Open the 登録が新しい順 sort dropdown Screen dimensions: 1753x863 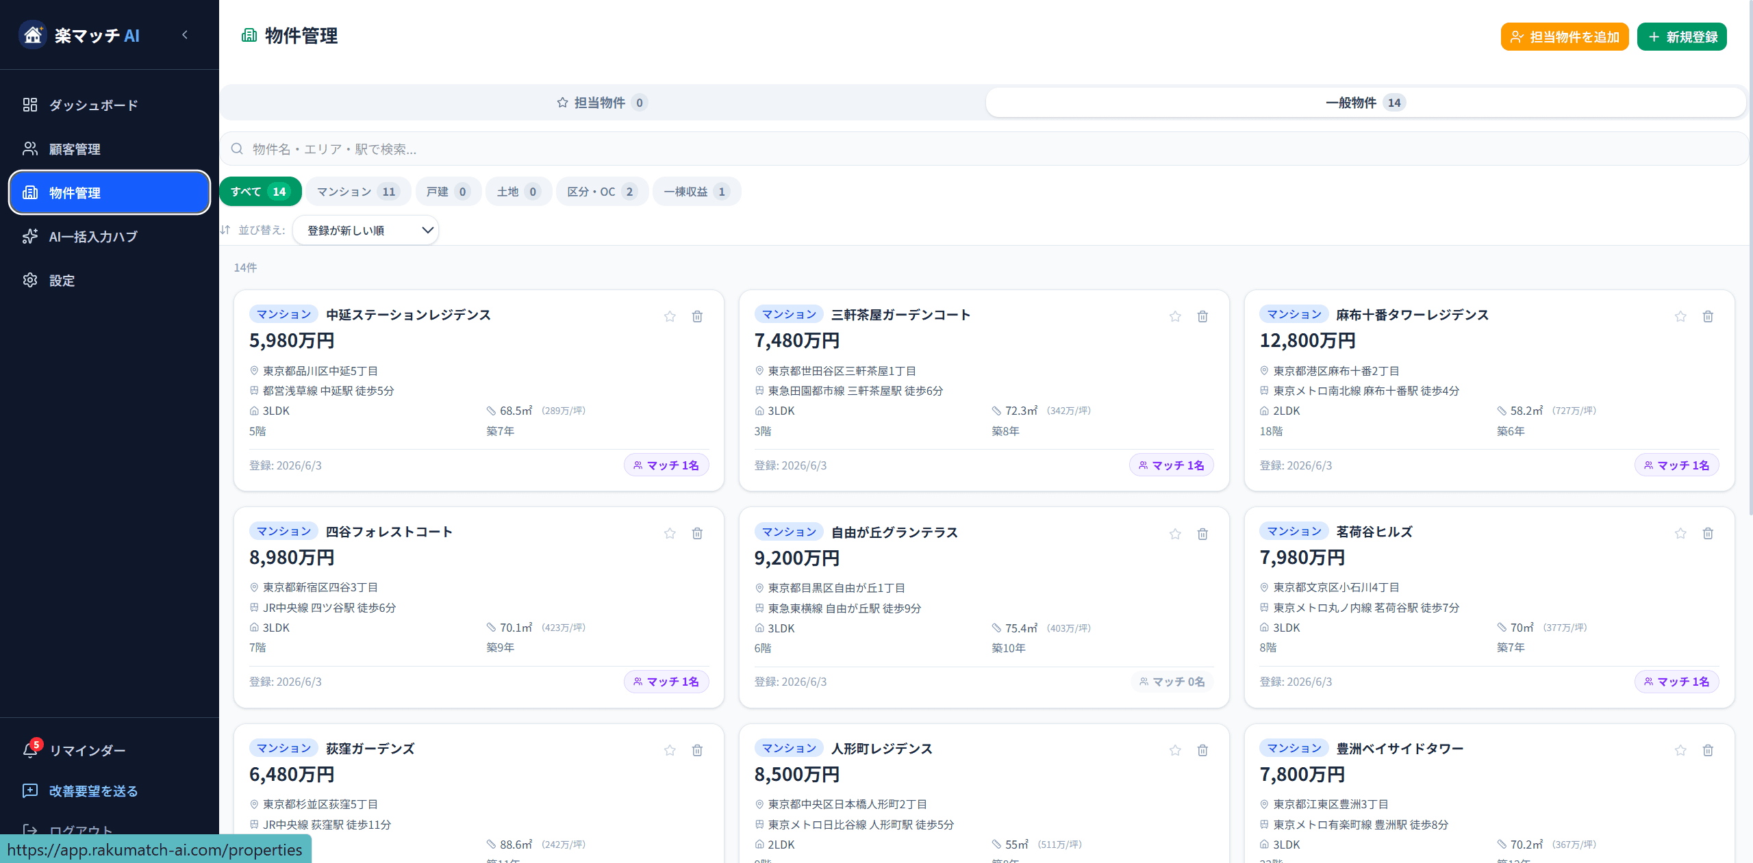(366, 230)
